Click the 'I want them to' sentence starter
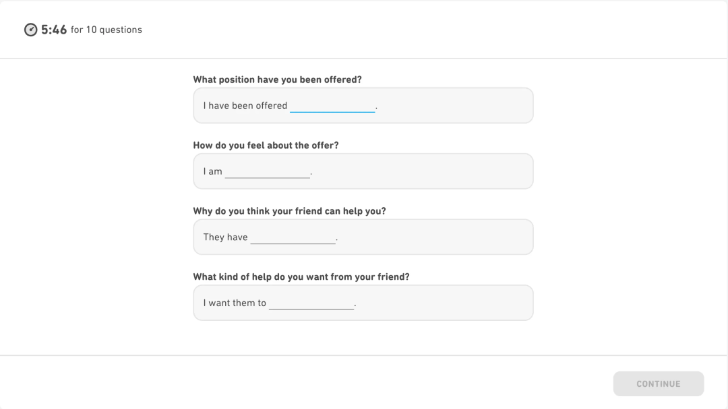728x409 pixels. [235, 303]
